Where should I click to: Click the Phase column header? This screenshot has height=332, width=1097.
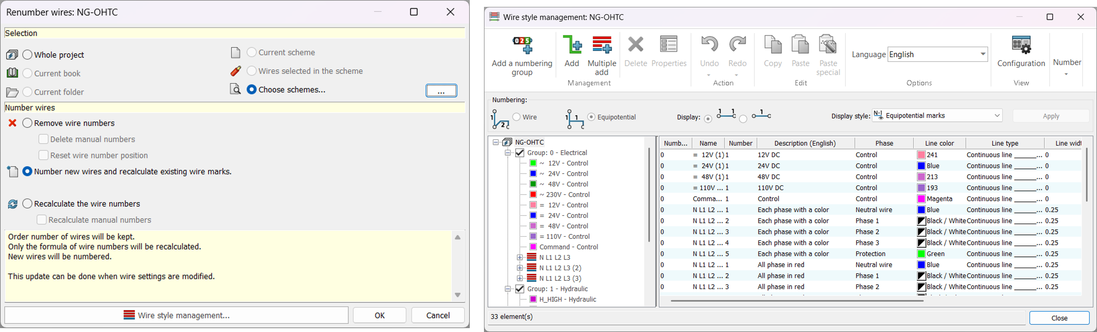tap(884, 143)
